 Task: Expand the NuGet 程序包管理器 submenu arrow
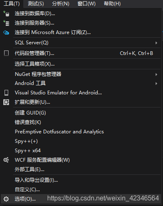(156, 75)
